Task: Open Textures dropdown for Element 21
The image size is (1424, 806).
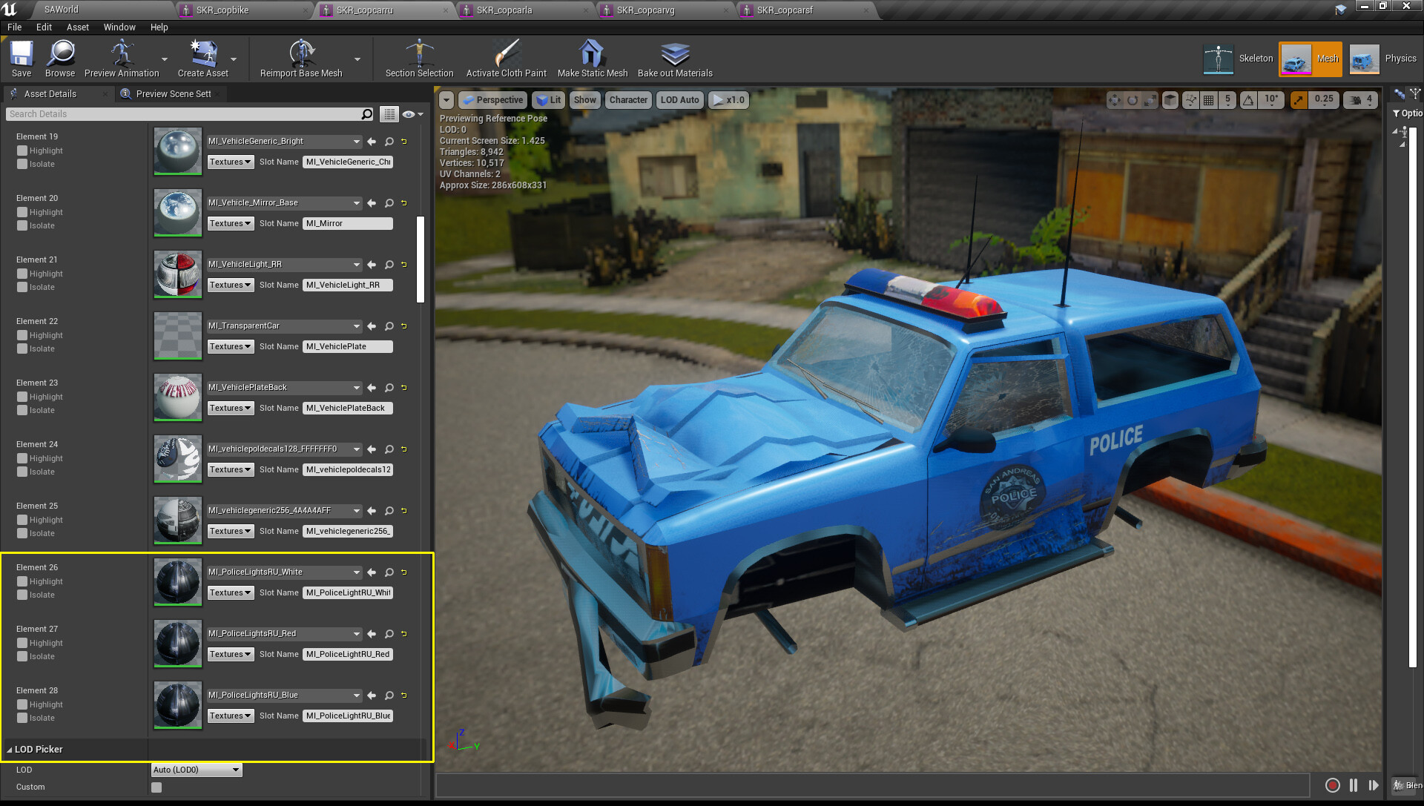Action: click(x=230, y=285)
